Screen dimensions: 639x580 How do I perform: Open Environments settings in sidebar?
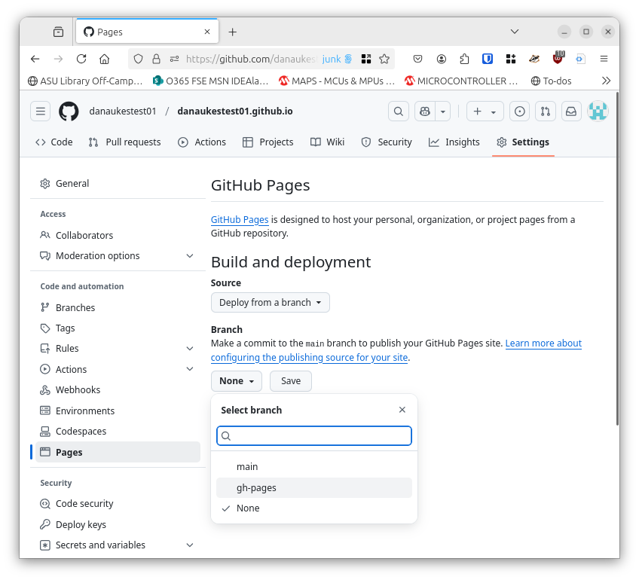click(x=118, y=411)
